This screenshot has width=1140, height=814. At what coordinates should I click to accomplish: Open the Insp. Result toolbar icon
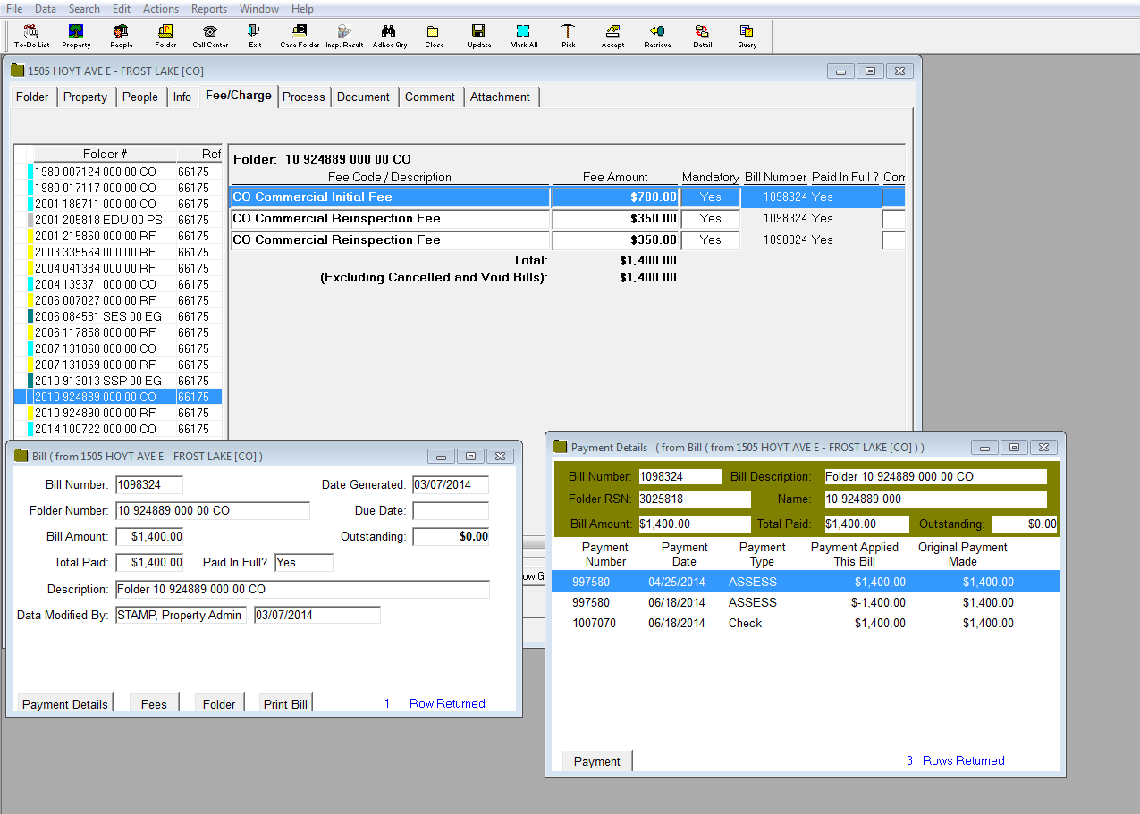344,36
